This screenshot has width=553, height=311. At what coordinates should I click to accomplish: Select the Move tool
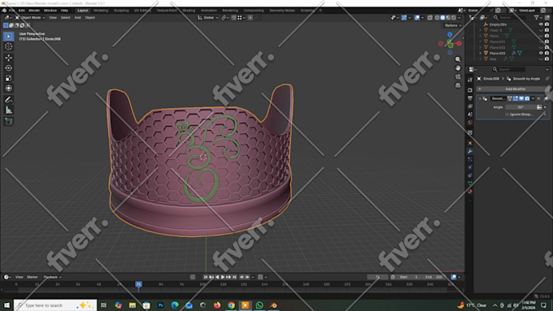(x=9, y=58)
